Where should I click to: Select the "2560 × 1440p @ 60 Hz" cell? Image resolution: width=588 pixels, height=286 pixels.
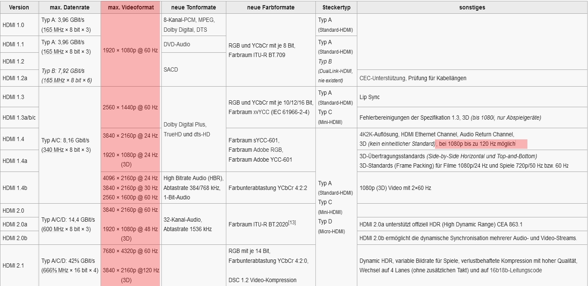[x=130, y=107]
